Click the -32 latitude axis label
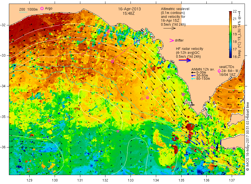This screenshot has height=184, width=251. (x=3, y=25)
